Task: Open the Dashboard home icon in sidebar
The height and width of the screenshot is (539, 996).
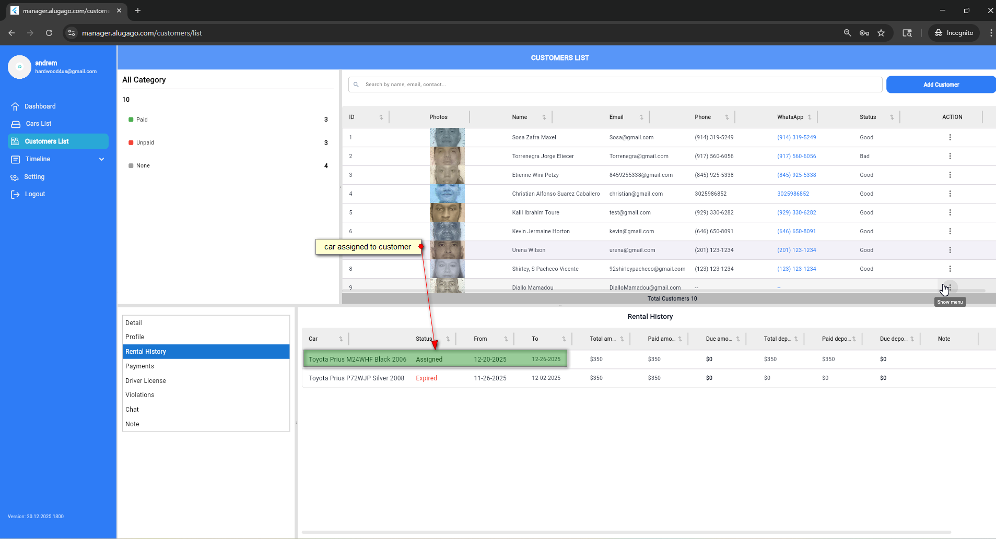Action: [15, 106]
